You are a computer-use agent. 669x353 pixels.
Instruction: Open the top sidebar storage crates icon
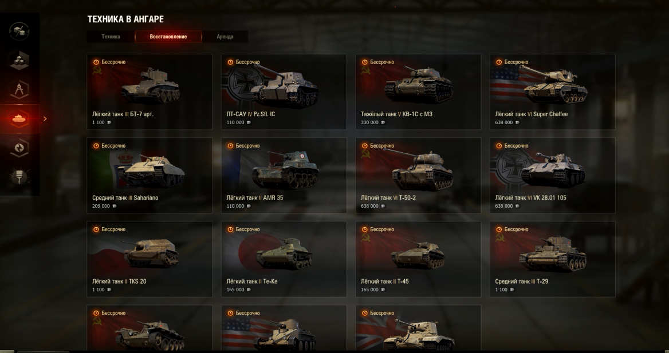19,31
